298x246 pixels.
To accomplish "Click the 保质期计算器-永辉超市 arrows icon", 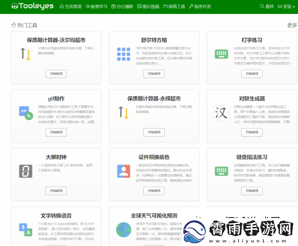I will tap(124, 113).
